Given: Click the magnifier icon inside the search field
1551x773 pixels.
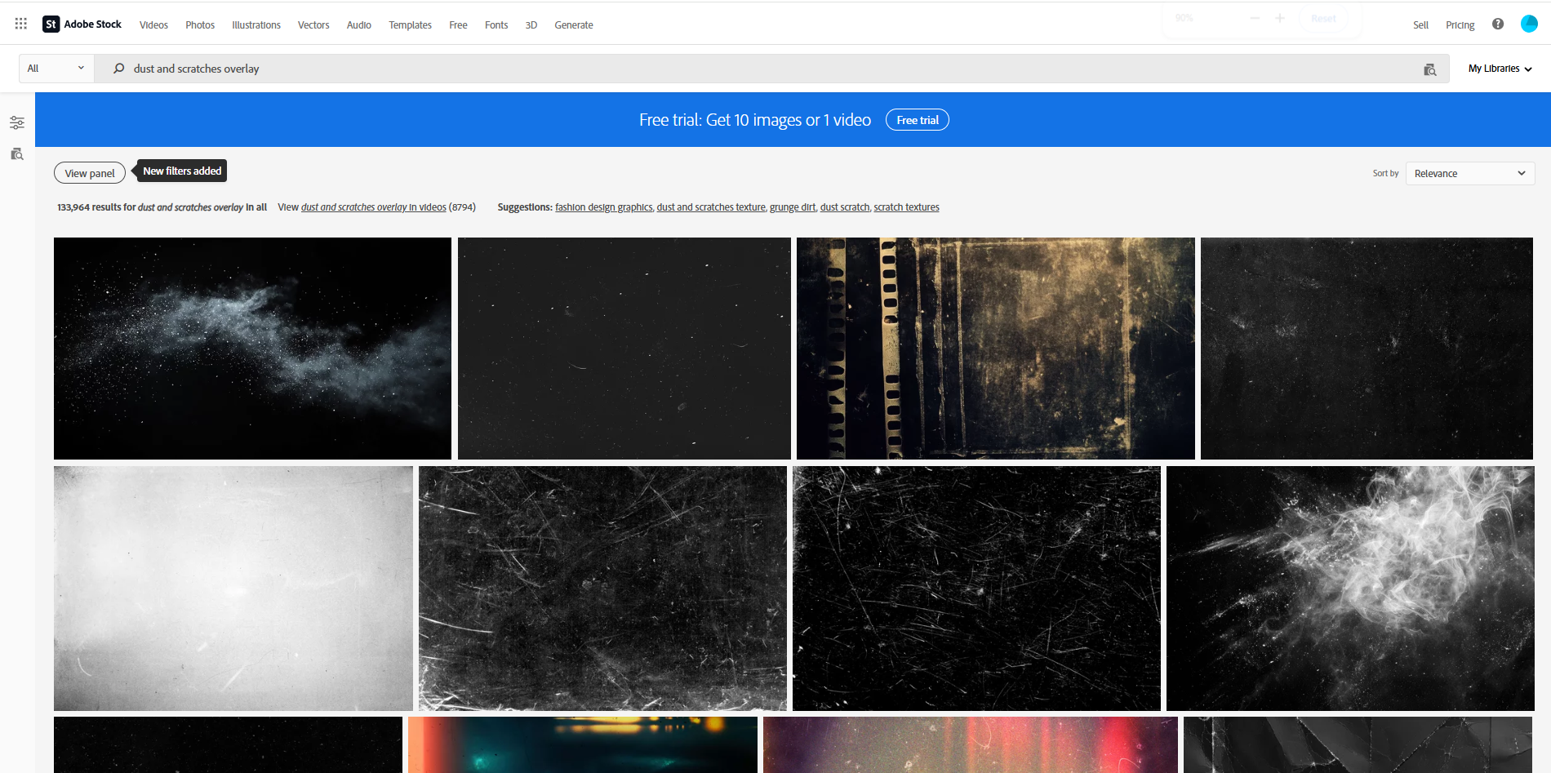Looking at the screenshot, I should pos(118,69).
